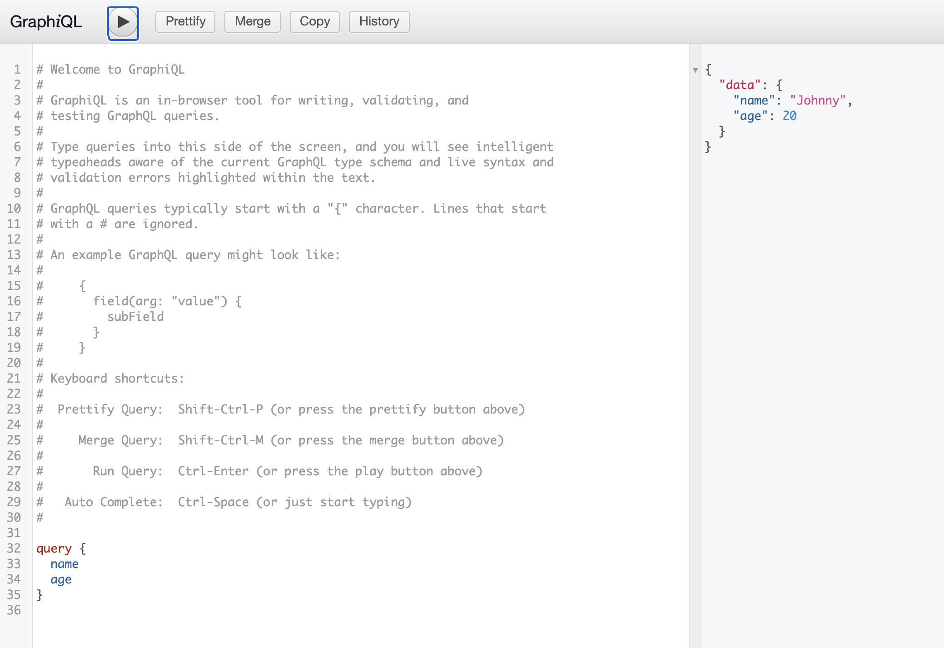Collapse the result JSON fold arrow
Image resolution: width=944 pixels, height=648 pixels.
[x=695, y=70]
